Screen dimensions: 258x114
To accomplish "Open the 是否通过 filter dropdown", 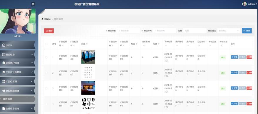I will pos(229,31).
